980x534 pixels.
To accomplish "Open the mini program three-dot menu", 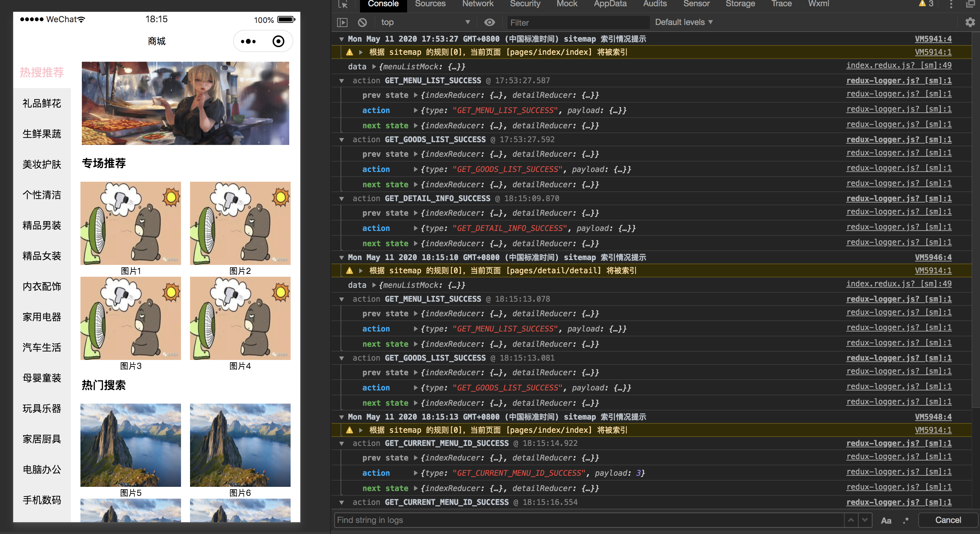I will [248, 41].
